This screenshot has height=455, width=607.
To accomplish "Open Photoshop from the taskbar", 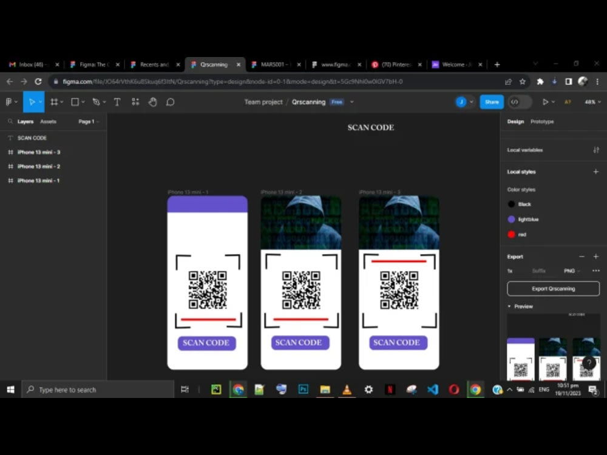I will [x=303, y=389].
